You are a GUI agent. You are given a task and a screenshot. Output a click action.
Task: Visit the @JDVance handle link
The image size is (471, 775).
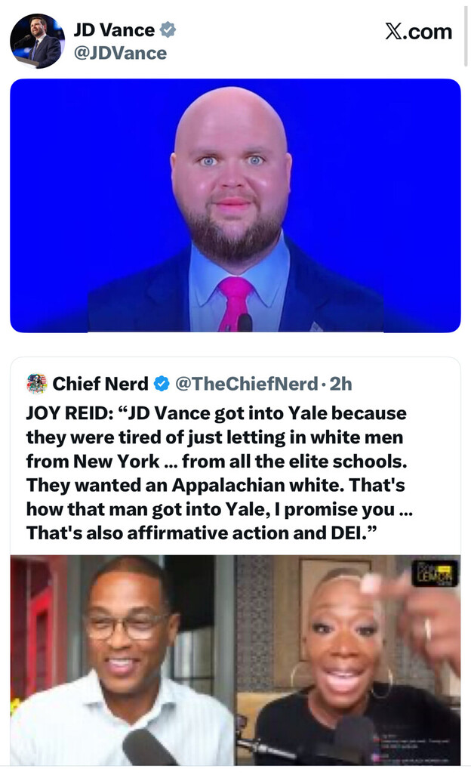tap(120, 53)
